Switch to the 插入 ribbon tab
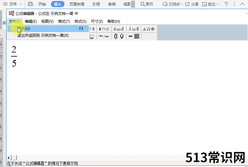This screenshot has width=248, height=167. (x=58, y=4)
